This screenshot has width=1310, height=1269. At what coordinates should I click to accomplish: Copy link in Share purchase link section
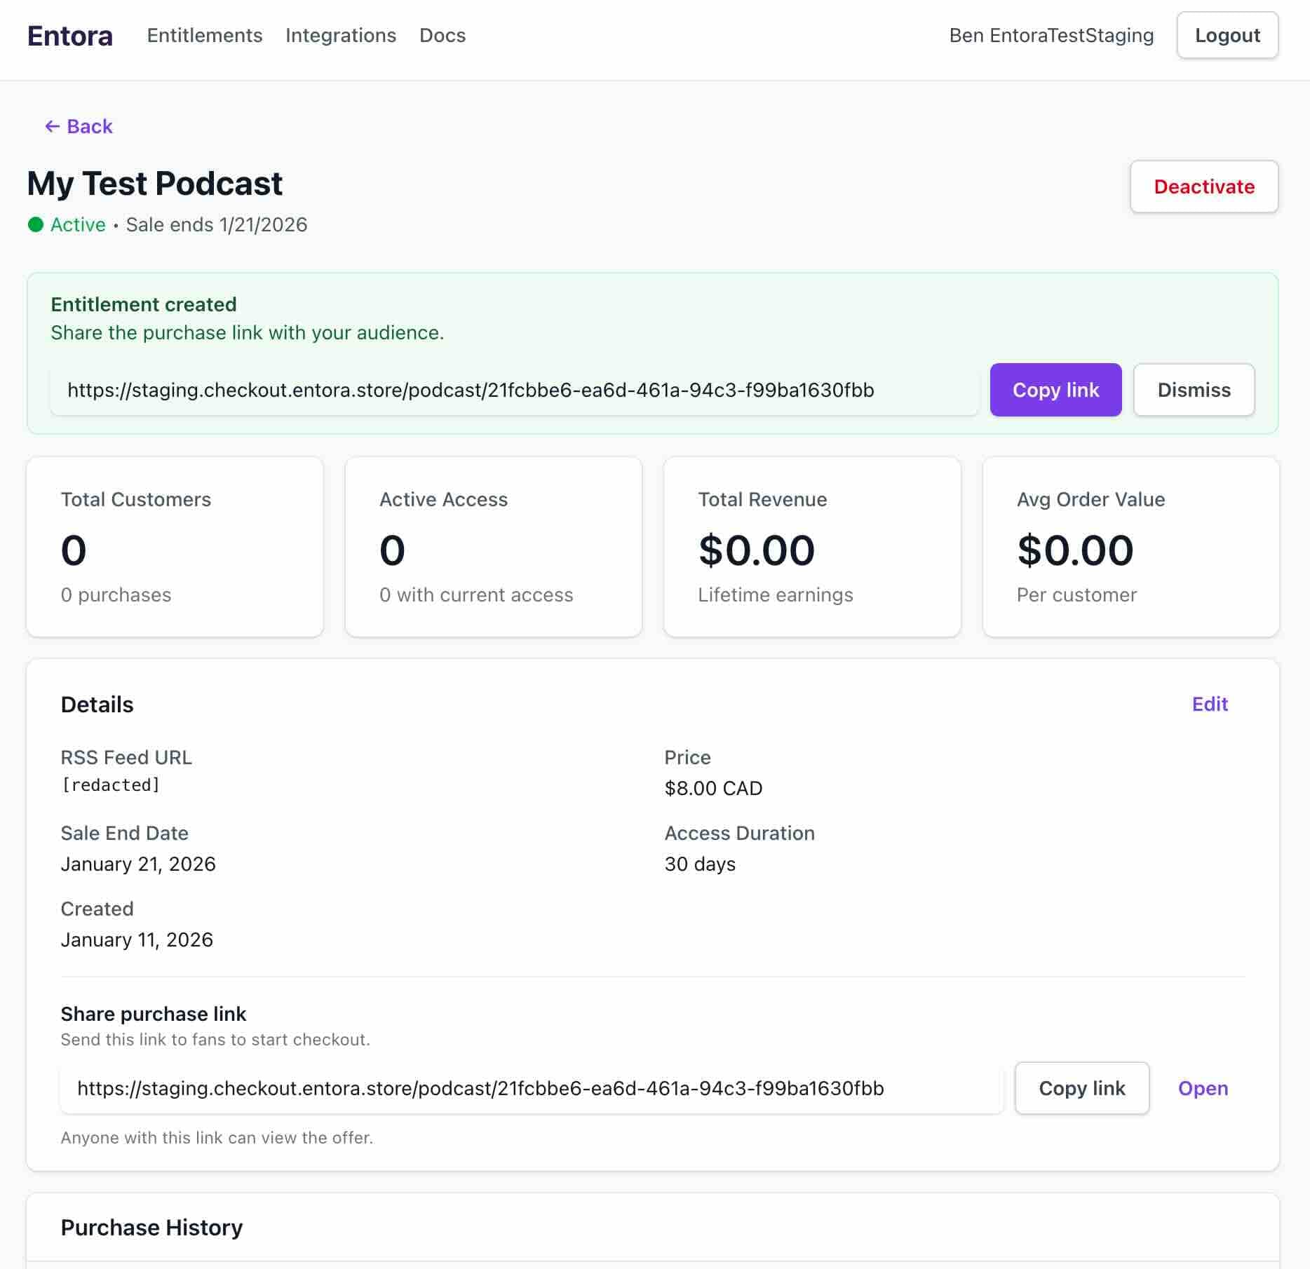(1081, 1088)
